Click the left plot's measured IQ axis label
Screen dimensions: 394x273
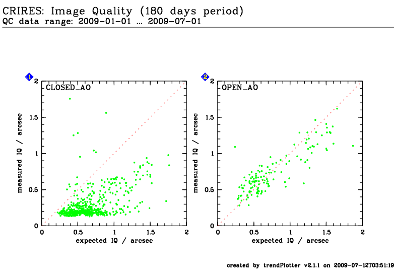[x=20, y=153]
